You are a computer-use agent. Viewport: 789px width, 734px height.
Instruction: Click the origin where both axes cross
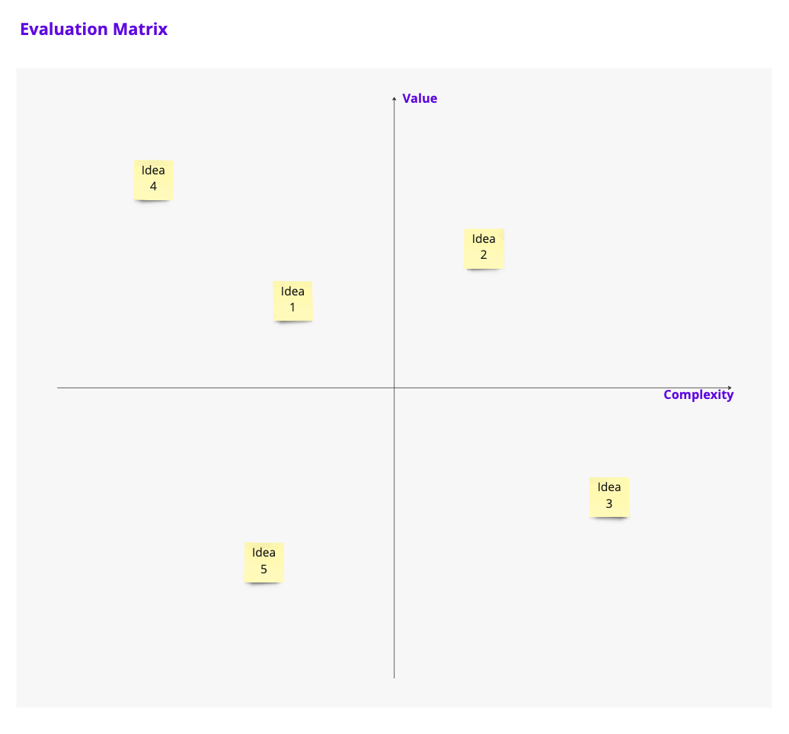point(394,388)
